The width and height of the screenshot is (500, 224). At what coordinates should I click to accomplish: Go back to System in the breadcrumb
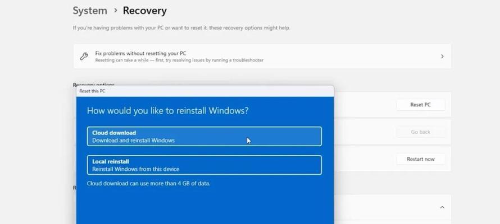[x=90, y=11]
